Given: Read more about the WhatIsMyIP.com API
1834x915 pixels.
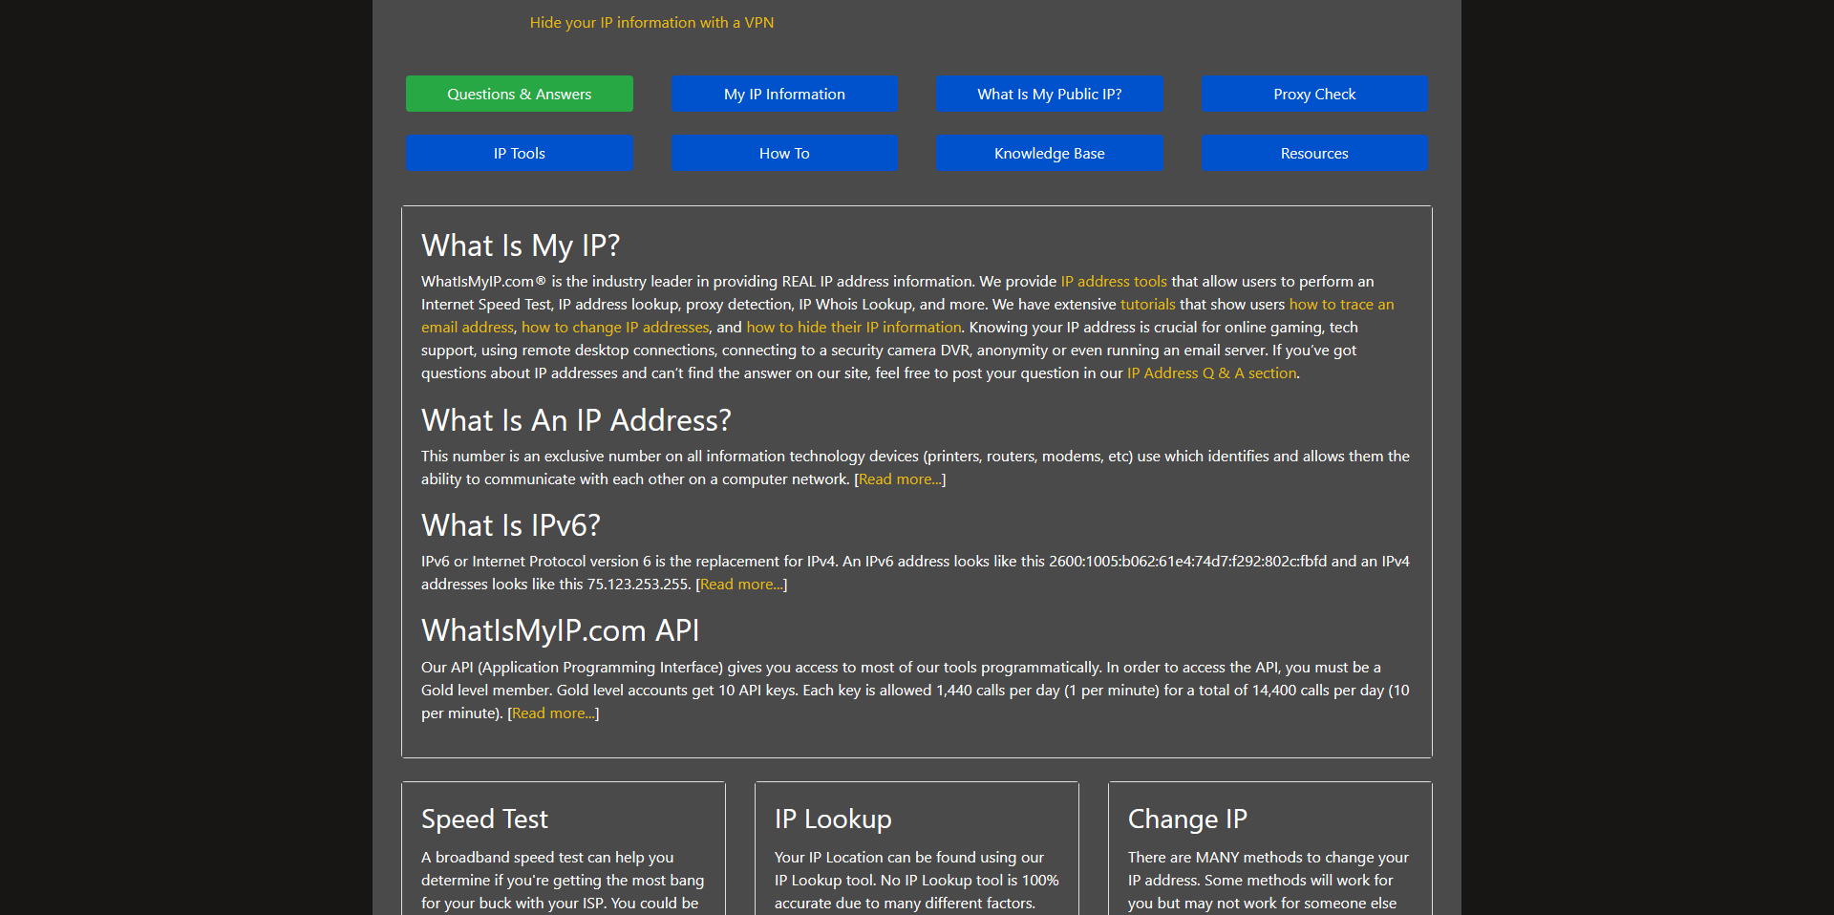Looking at the screenshot, I should click(x=553, y=713).
